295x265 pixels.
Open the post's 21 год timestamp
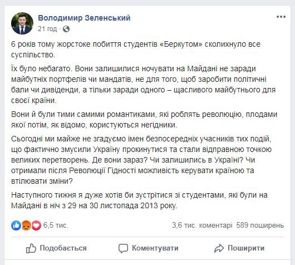pos(47,29)
